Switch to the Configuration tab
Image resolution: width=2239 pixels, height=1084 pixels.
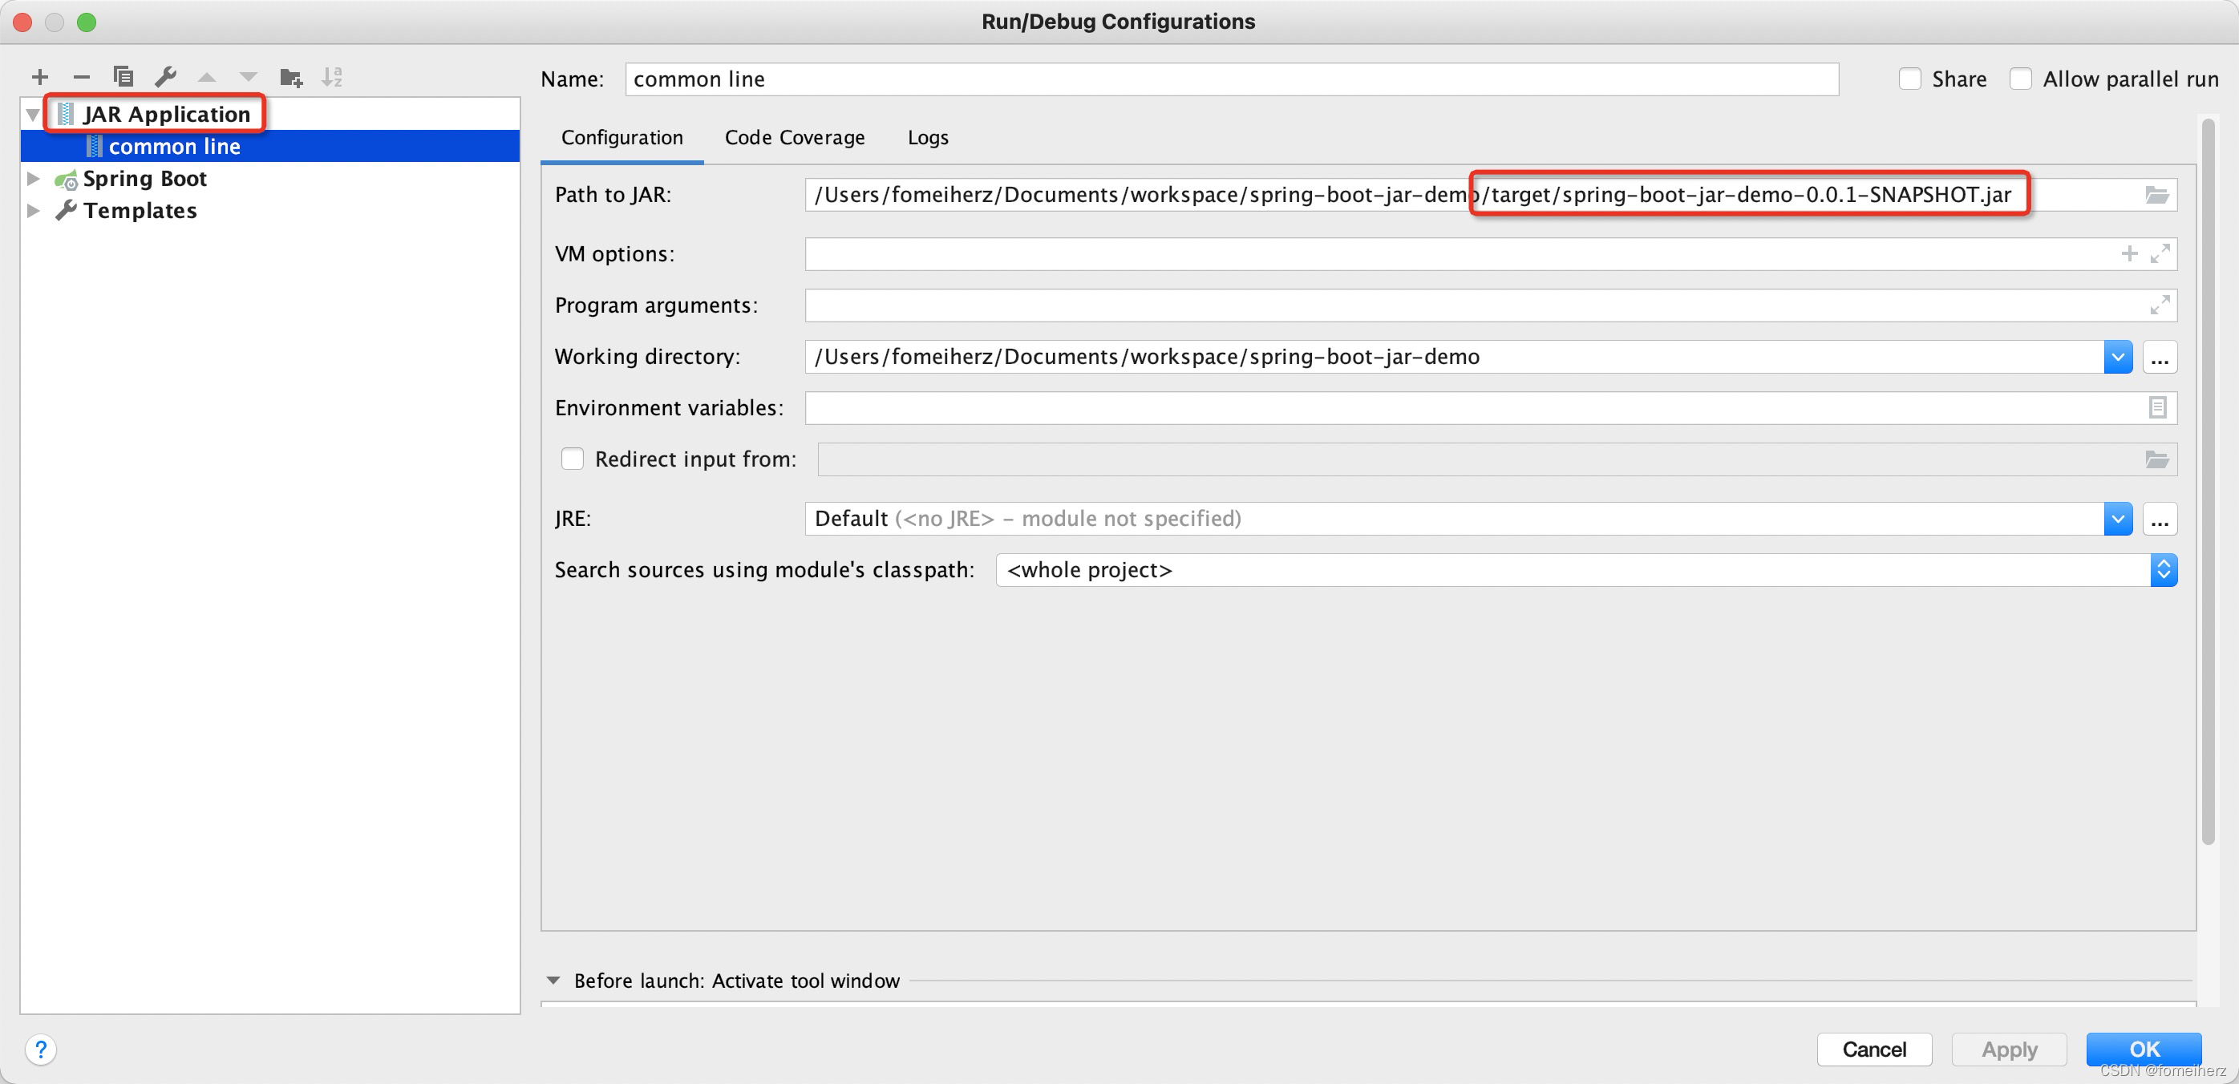click(x=622, y=137)
